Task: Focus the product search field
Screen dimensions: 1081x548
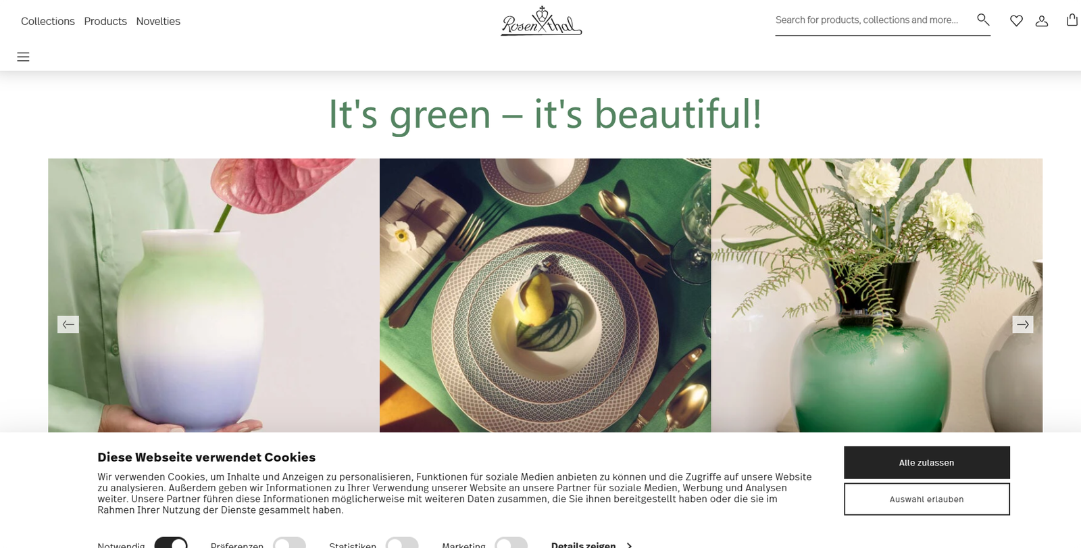Action: tap(872, 20)
